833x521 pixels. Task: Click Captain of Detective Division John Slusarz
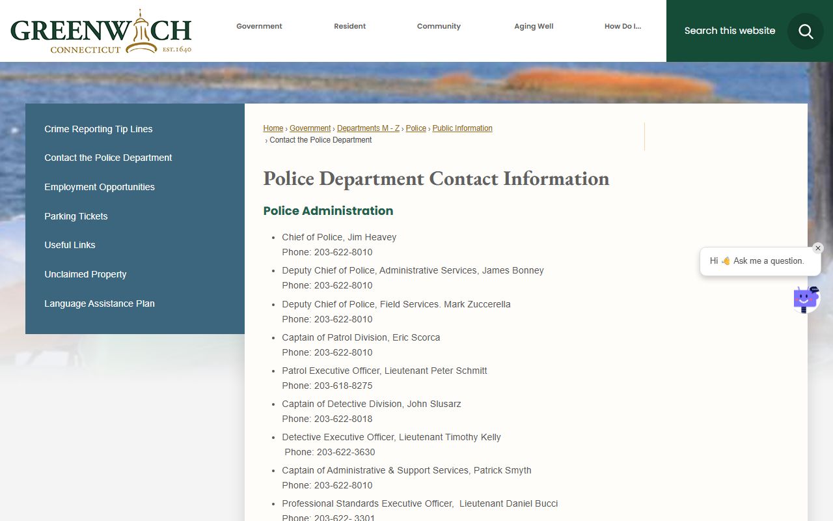click(372, 404)
